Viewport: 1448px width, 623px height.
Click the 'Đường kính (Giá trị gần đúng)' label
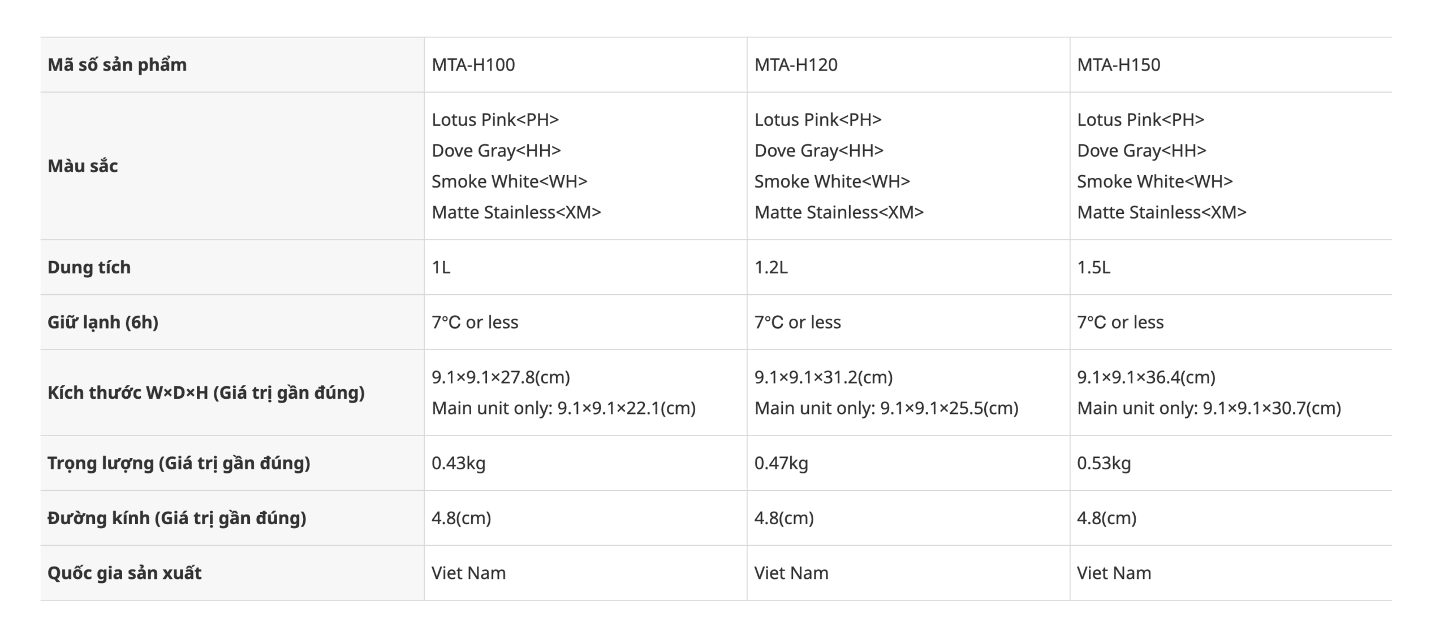pos(176,518)
